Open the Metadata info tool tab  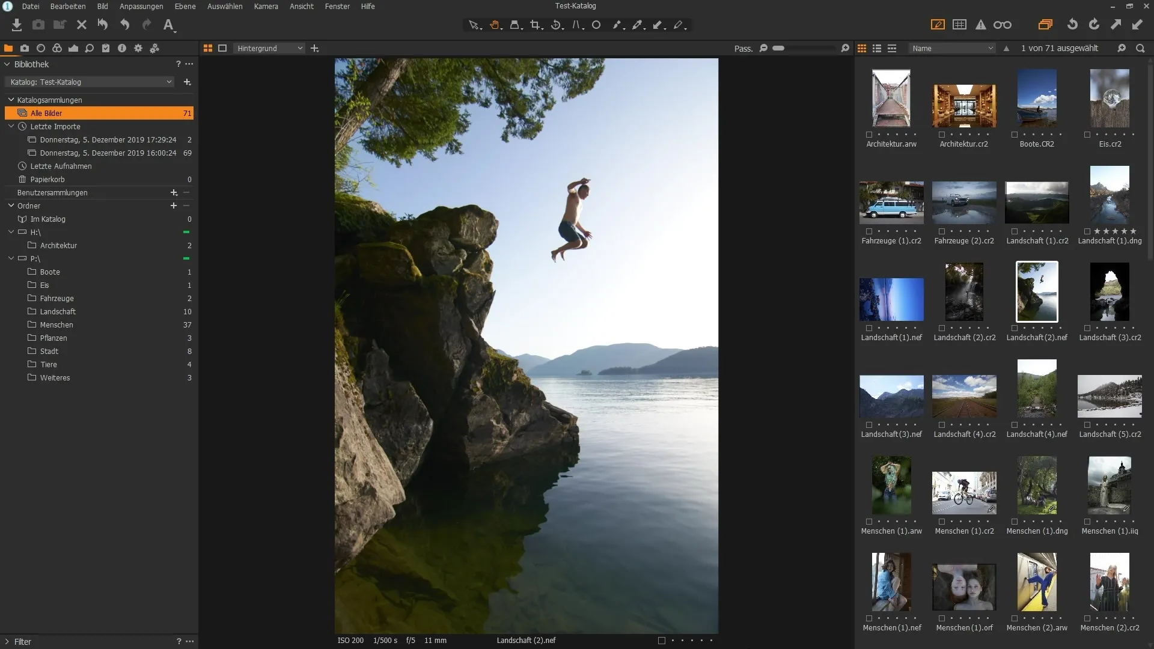122,48
